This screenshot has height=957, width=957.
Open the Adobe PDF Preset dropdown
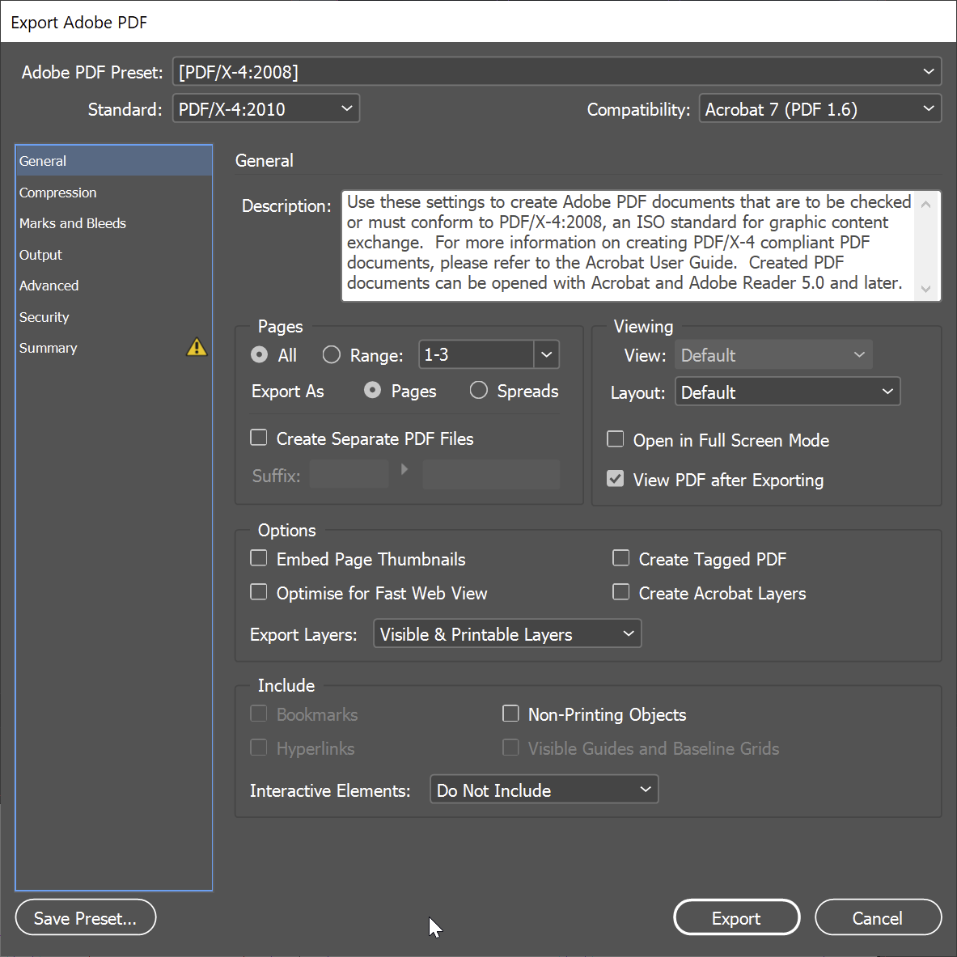tap(928, 71)
